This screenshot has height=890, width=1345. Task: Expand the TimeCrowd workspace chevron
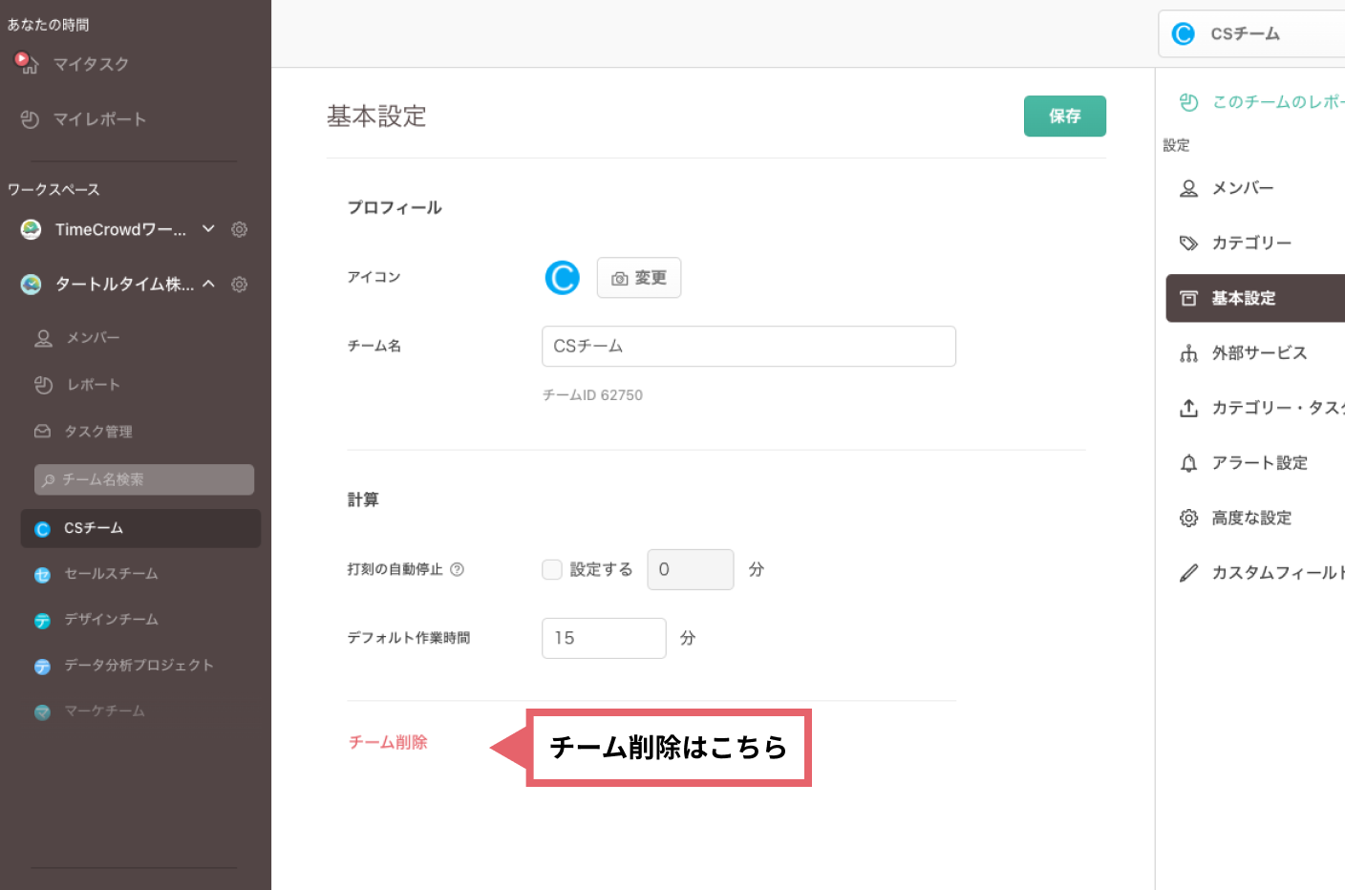[x=208, y=229]
